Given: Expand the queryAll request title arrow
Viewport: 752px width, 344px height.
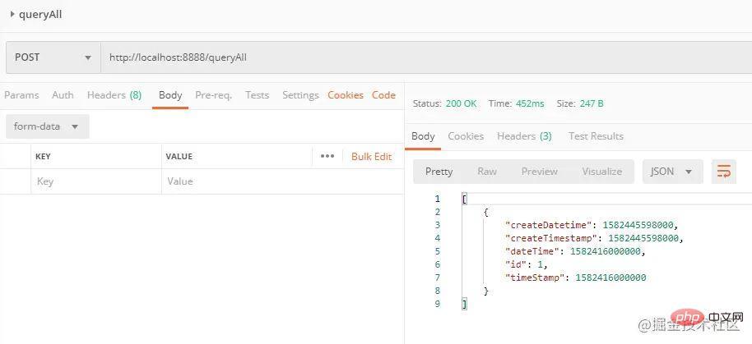Looking at the screenshot, I should coord(12,14).
